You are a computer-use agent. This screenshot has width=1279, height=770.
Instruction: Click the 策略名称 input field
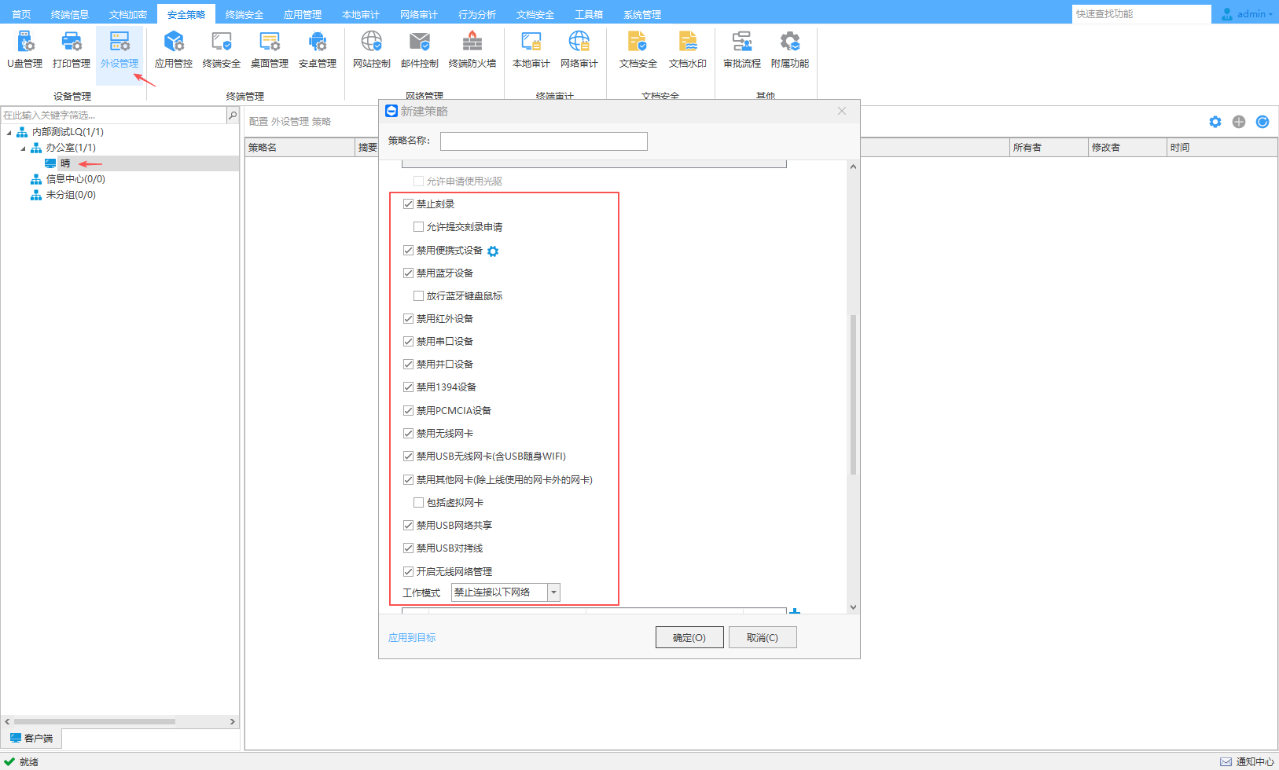pos(543,141)
